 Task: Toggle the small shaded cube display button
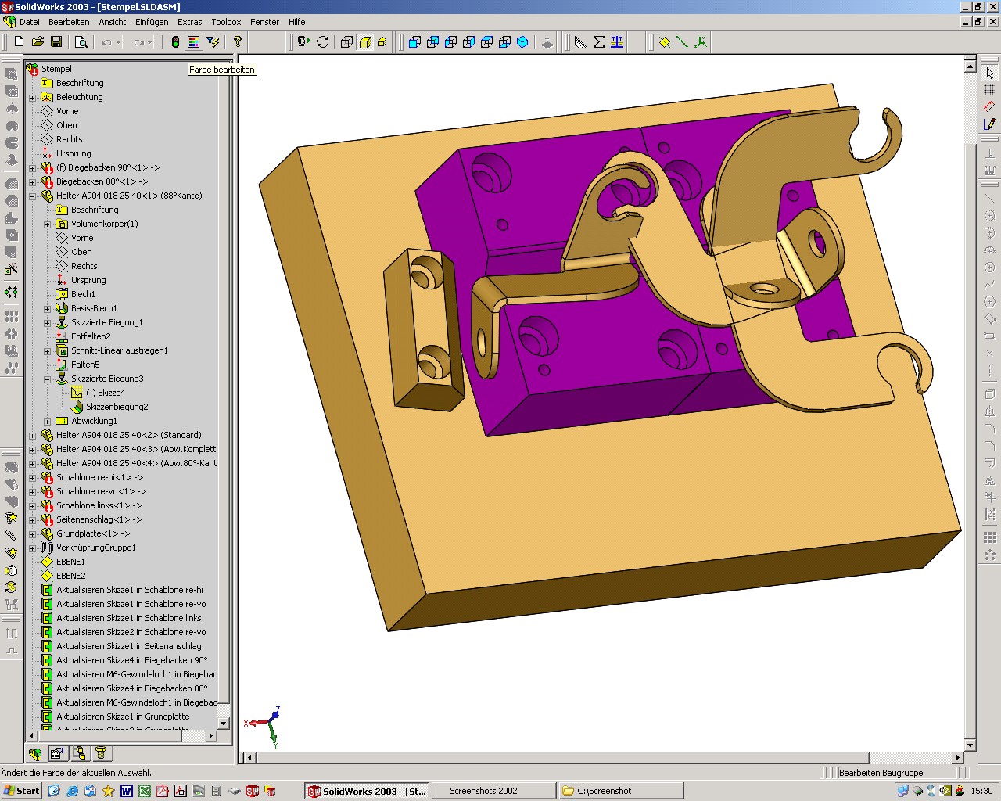382,42
